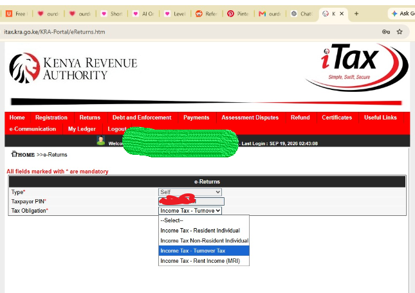415x293 pixels.
Task: Open the Home menu
Action: [17, 118]
